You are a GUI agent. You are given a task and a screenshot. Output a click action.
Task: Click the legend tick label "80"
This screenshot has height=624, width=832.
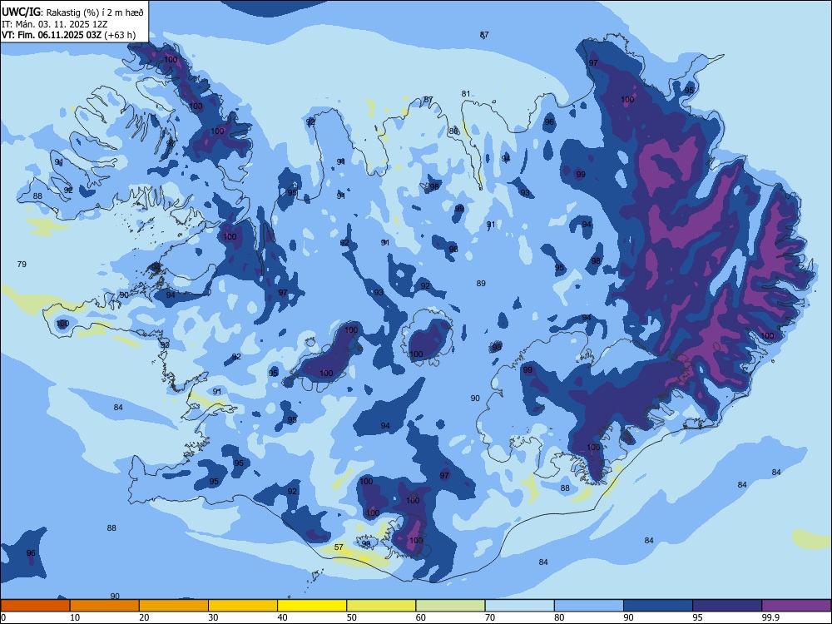coord(559,617)
